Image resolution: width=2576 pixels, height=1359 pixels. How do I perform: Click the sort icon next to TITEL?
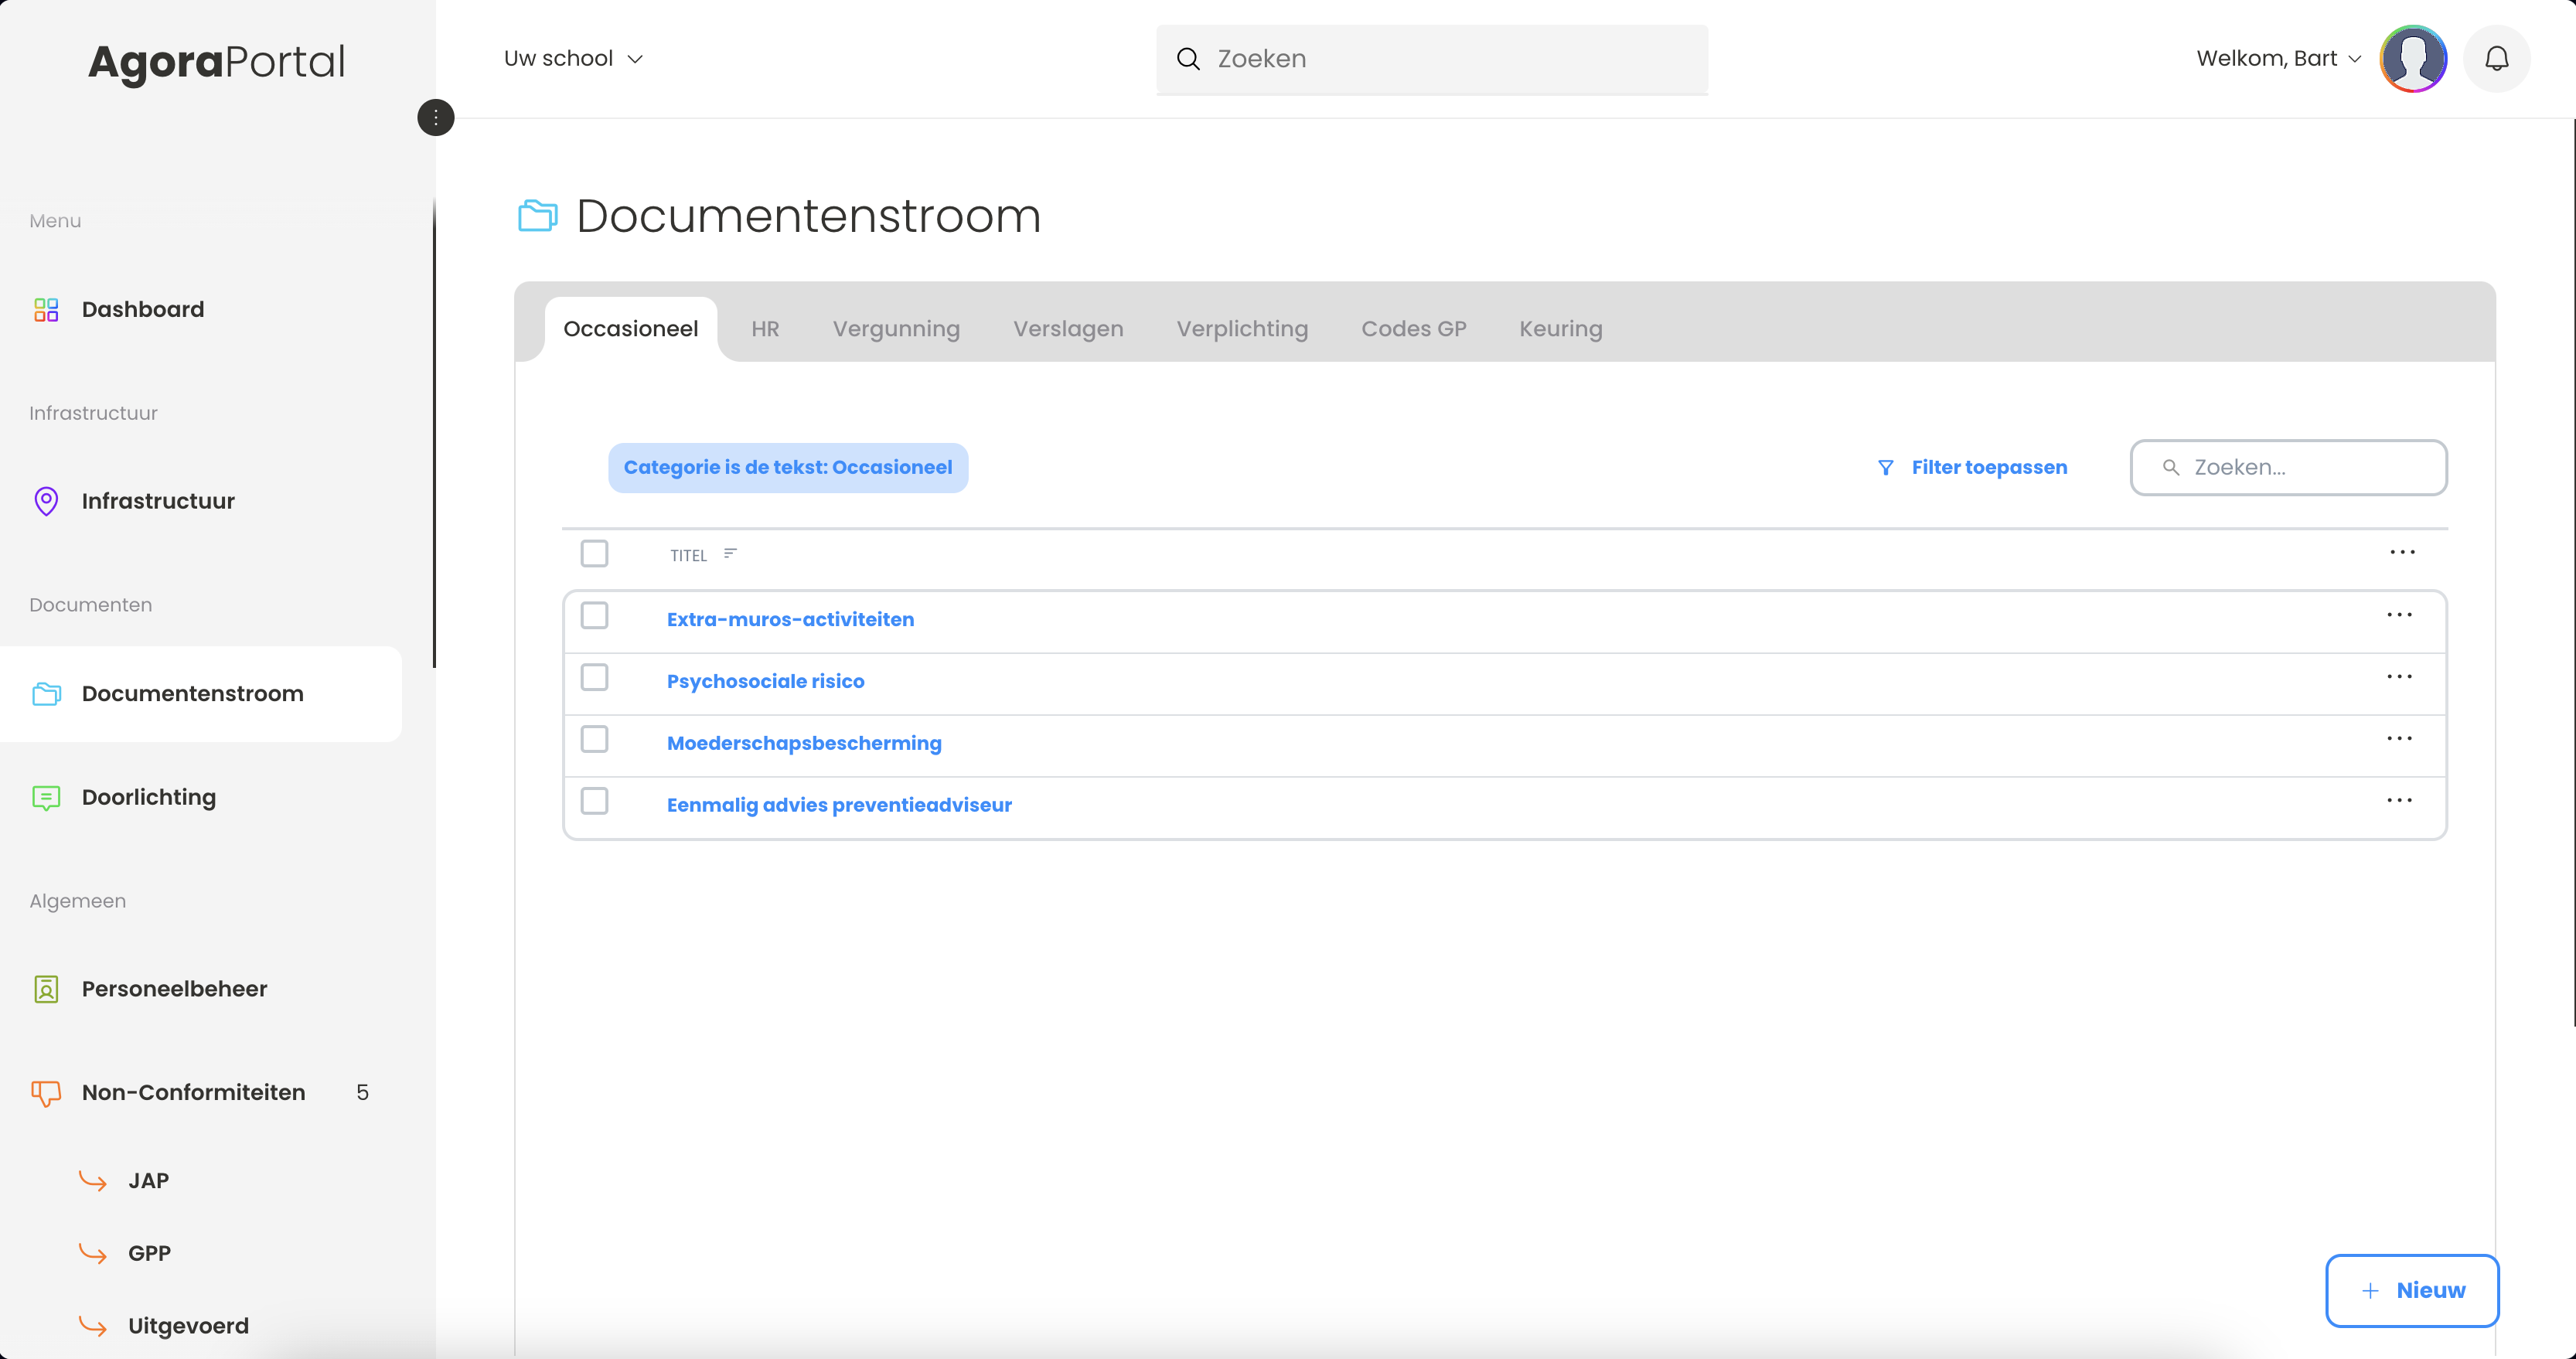pos(730,554)
